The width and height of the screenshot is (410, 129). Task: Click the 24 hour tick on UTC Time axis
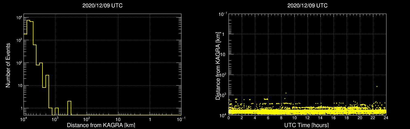coord(386,118)
